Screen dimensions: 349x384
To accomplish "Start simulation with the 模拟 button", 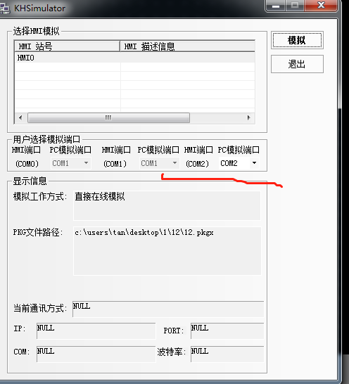I will tap(297, 40).
